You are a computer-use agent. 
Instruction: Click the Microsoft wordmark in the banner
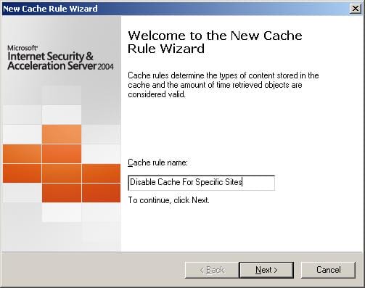pos(22,48)
